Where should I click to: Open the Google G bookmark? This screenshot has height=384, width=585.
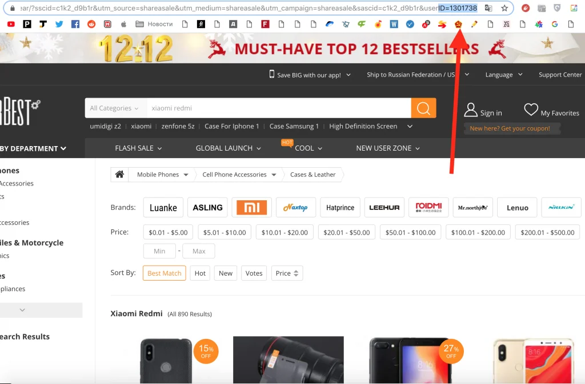coord(555,24)
